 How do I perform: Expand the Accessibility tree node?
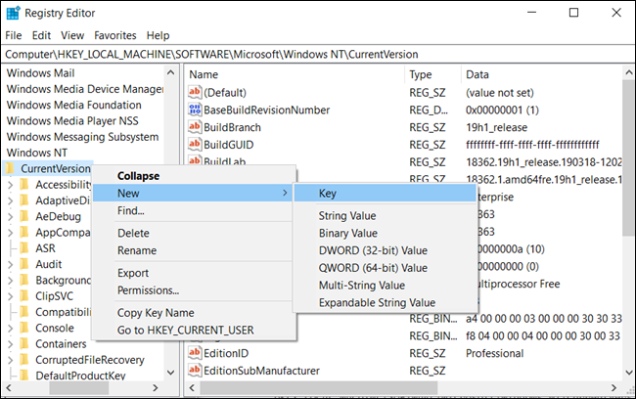[11, 185]
